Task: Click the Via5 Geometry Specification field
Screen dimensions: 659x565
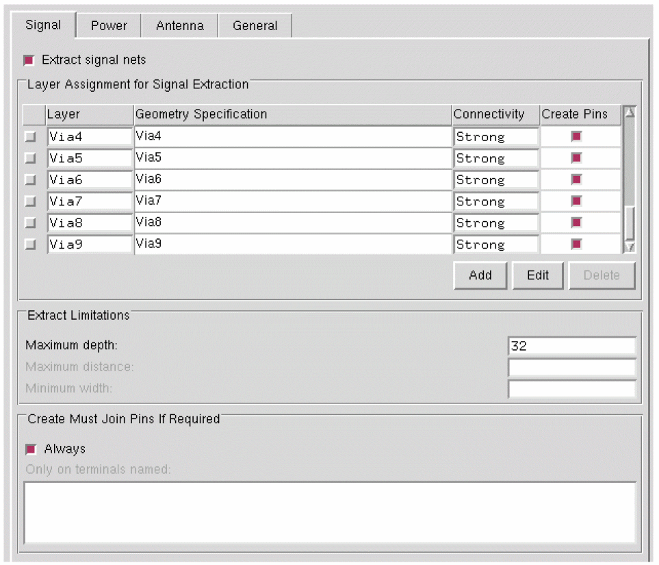Action: (x=292, y=158)
